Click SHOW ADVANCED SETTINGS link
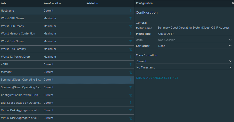 157,78
